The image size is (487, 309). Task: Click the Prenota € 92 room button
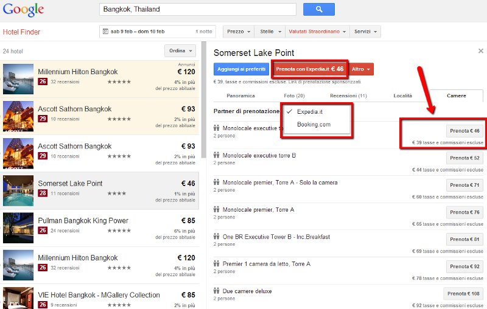[x=464, y=266]
